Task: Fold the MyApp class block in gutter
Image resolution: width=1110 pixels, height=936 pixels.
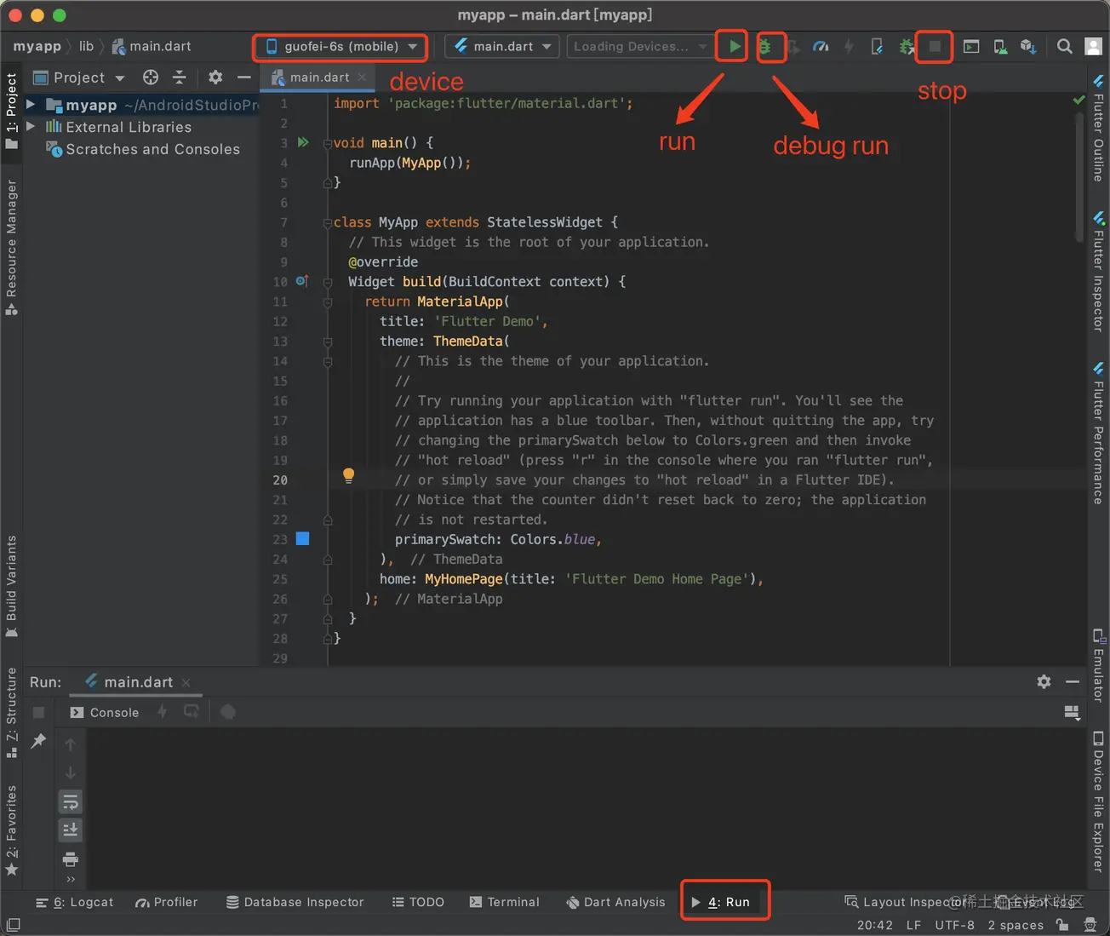Action: click(x=328, y=222)
